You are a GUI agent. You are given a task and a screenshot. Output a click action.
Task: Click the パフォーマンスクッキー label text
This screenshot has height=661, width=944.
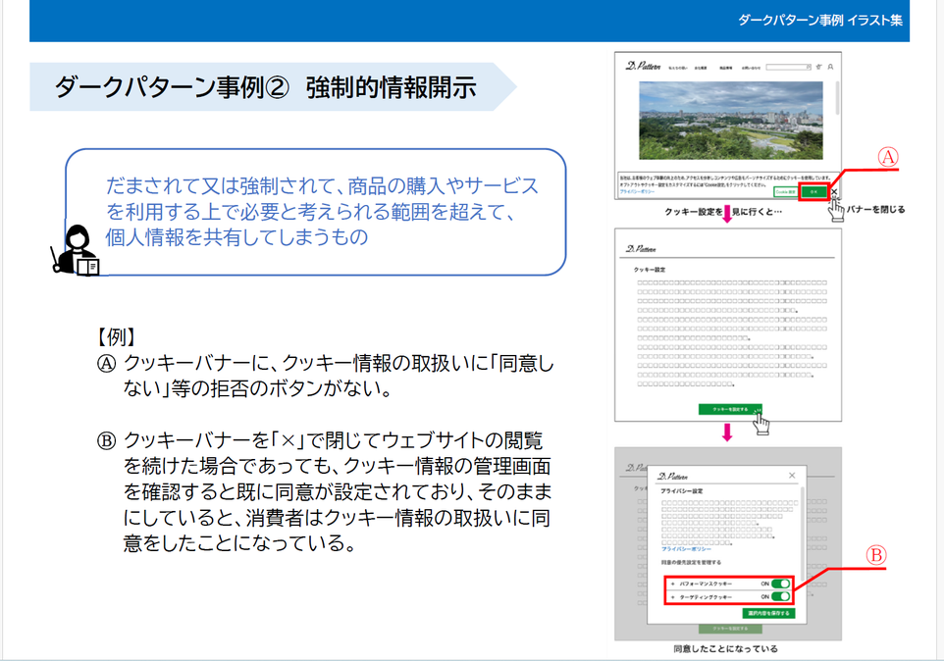[706, 584]
